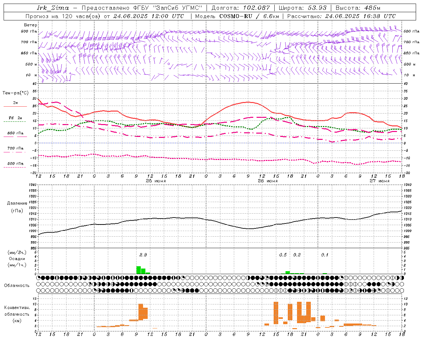Click the '0.5' precipitation total value
This screenshot has height=337, width=421.
pyautogui.click(x=283, y=255)
